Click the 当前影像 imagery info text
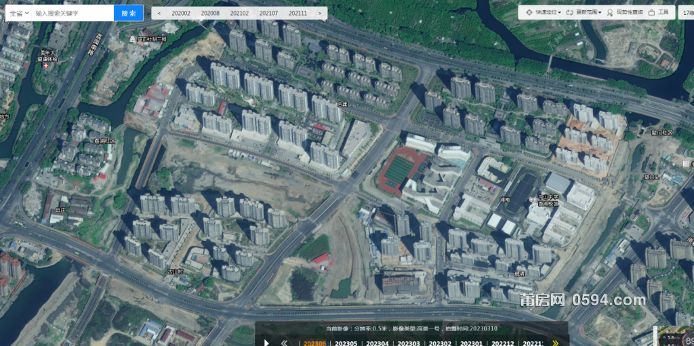Image resolution: width=694 pixels, height=346 pixels. pos(411,329)
